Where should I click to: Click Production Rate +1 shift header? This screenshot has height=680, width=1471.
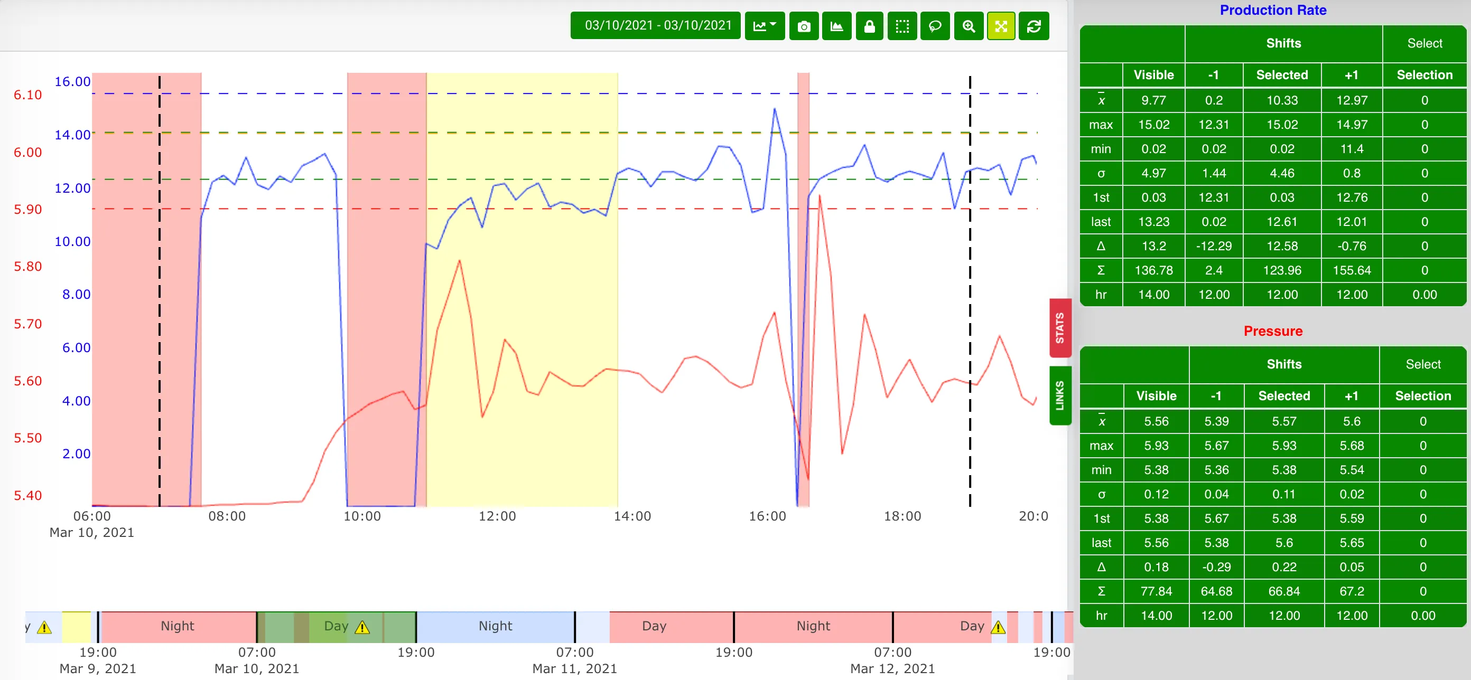[x=1351, y=75]
